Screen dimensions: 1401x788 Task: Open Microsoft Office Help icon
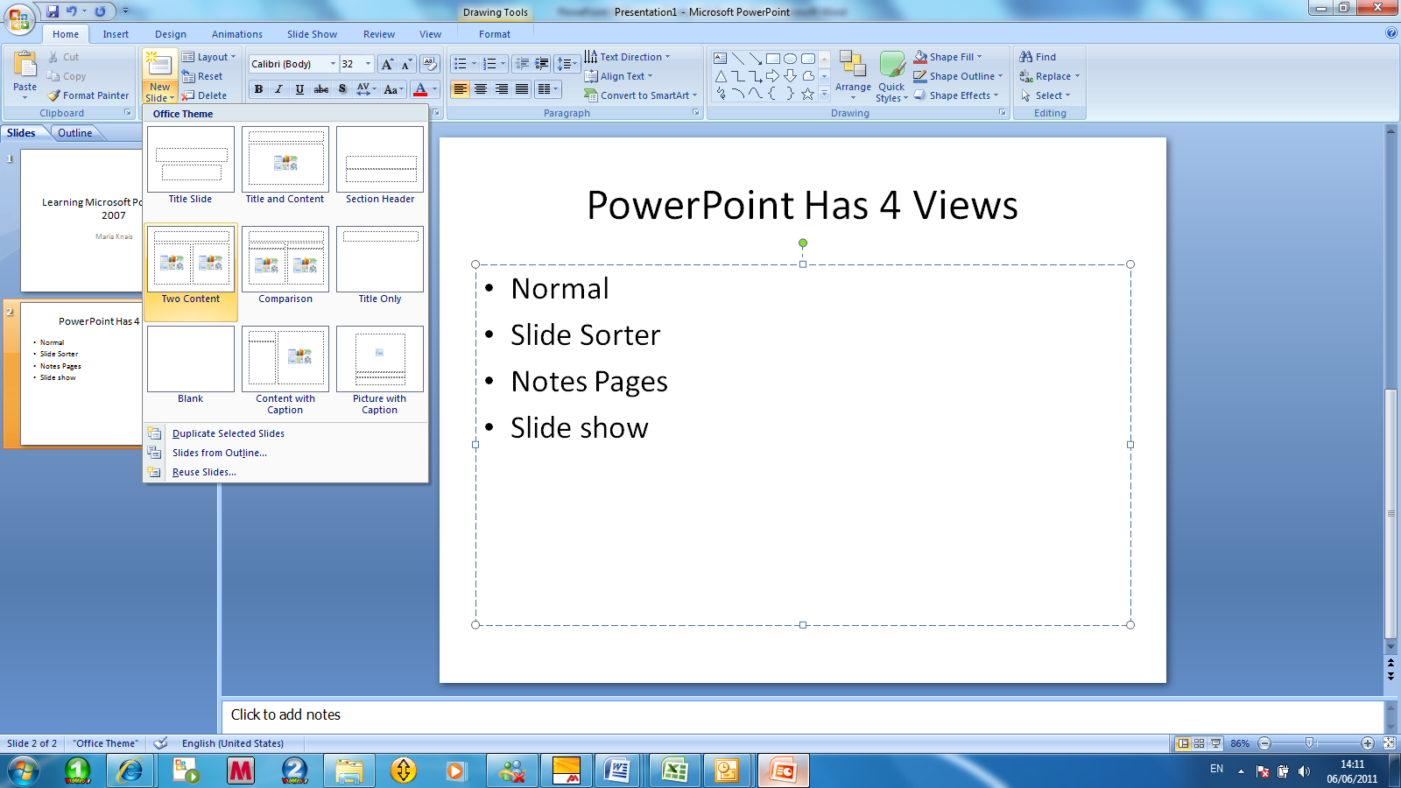pos(1391,33)
